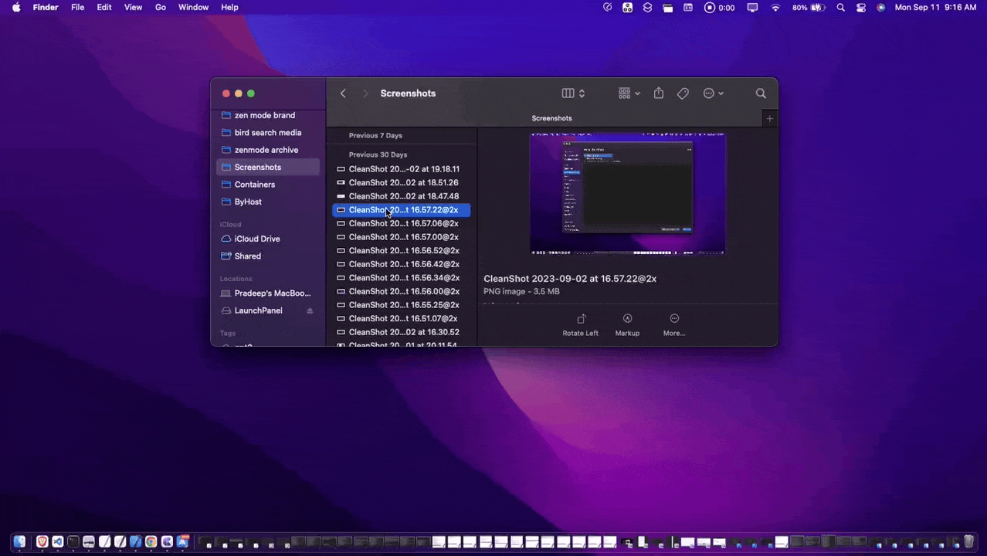Select iCloud Drive in the sidebar
Image resolution: width=987 pixels, height=556 pixels.
(x=257, y=239)
